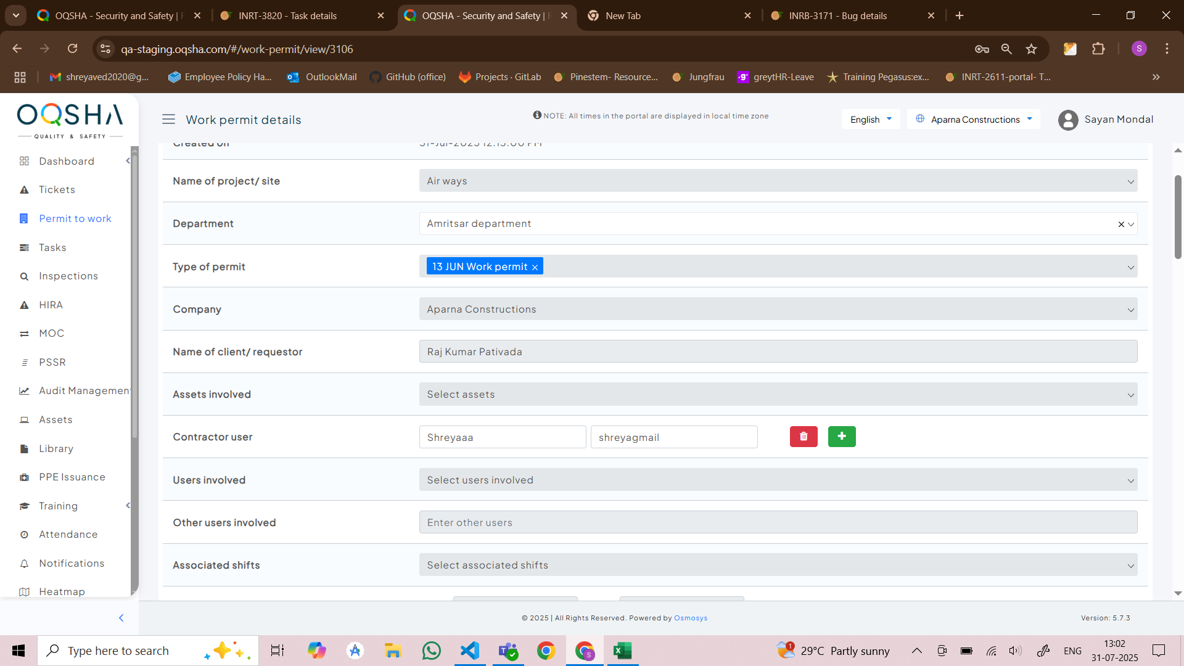Click the Osmosys footer link

(690, 618)
